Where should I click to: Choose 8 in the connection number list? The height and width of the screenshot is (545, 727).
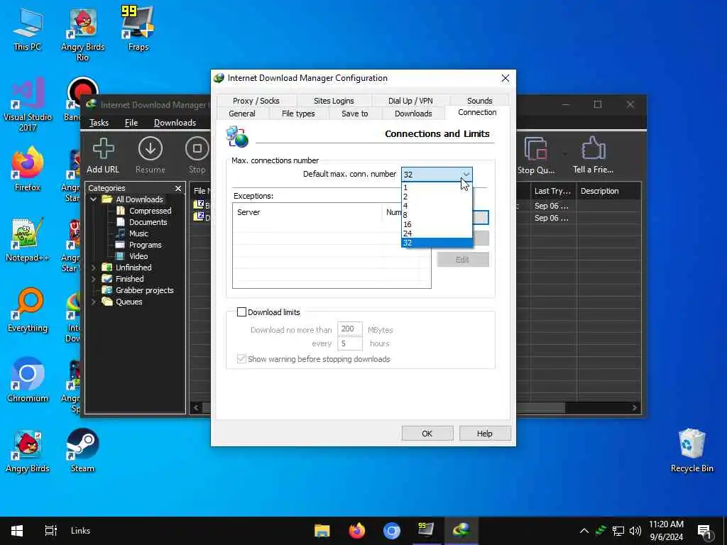pos(437,215)
